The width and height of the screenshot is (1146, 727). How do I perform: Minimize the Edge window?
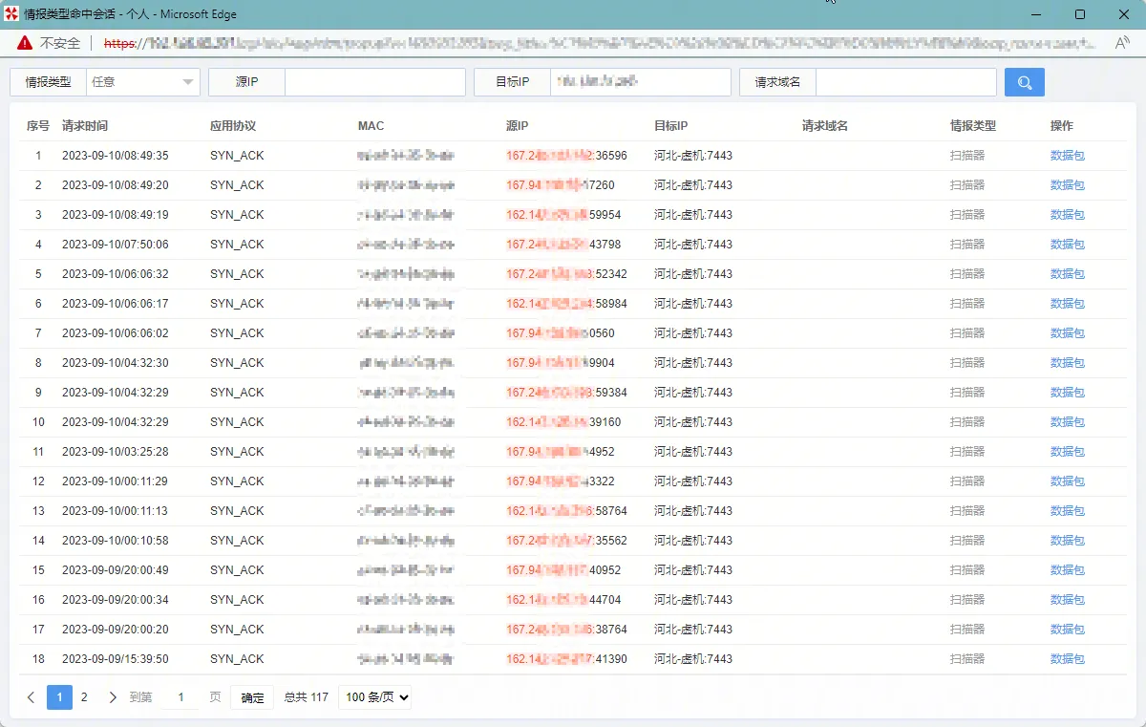tap(1035, 14)
